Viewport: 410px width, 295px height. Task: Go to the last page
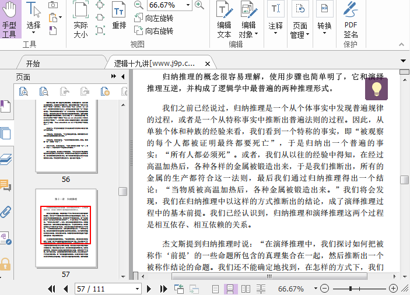[164, 289]
